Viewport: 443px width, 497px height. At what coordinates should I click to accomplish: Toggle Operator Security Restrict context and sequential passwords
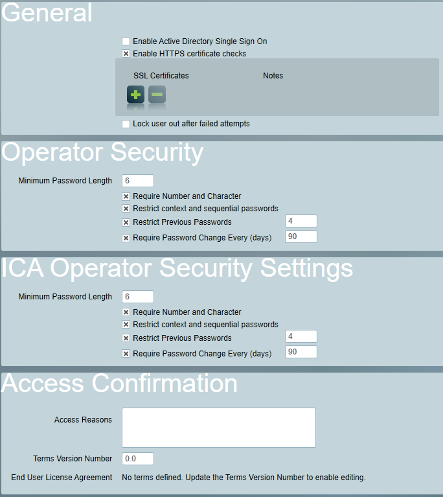click(126, 209)
